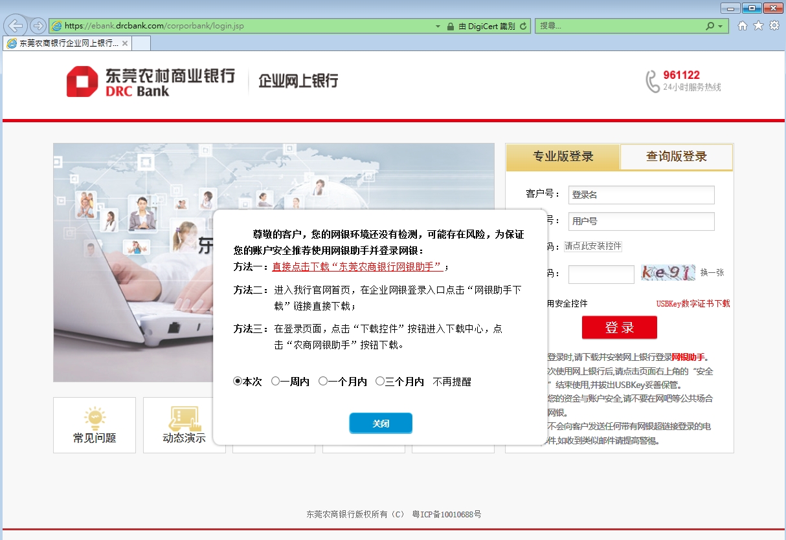Click the browser Forward arrow button

coord(38,26)
